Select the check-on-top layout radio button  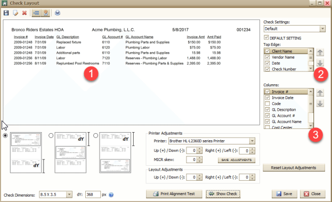(5, 135)
